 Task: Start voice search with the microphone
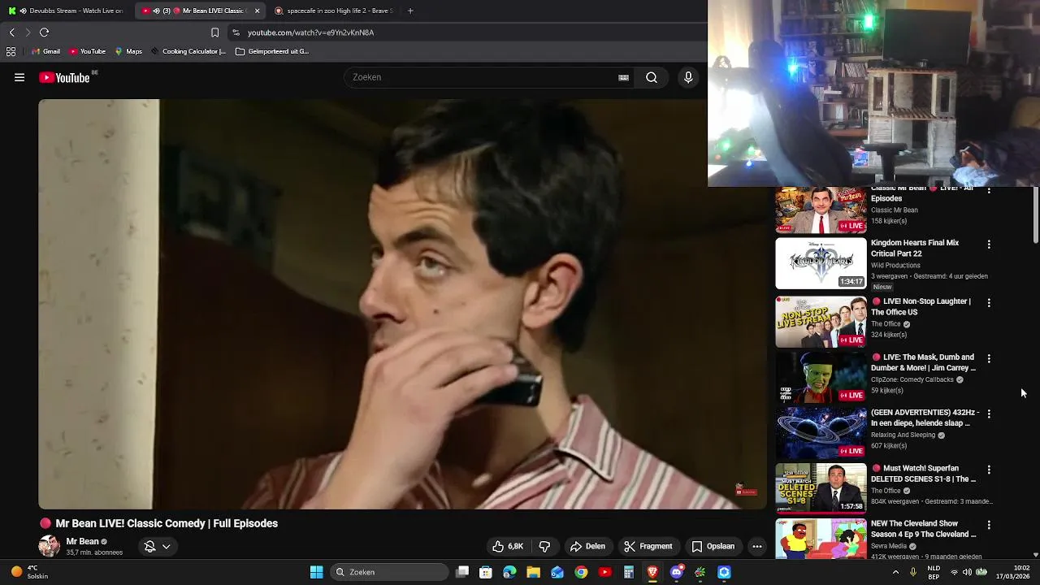tap(688, 77)
